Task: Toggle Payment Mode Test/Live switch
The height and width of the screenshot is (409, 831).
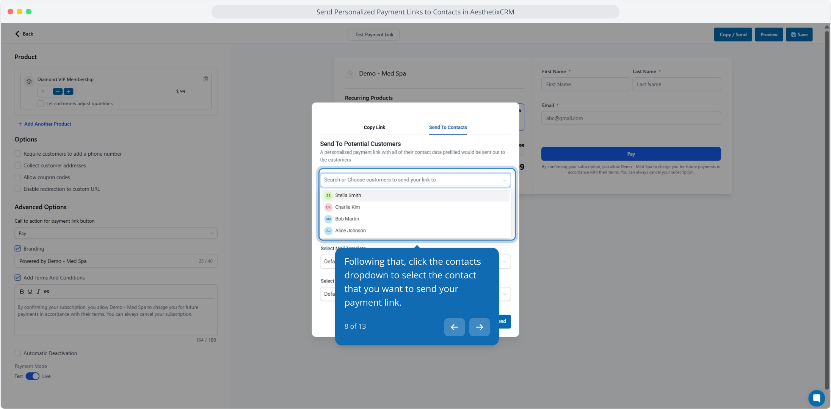Action: 33,376
